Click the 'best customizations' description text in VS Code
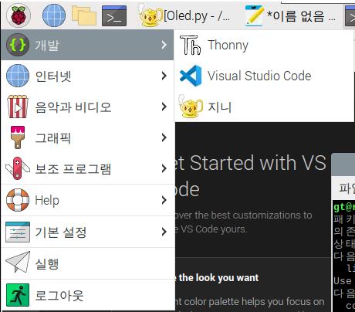The height and width of the screenshot is (312, 355). pyautogui.click(x=244, y=222)
